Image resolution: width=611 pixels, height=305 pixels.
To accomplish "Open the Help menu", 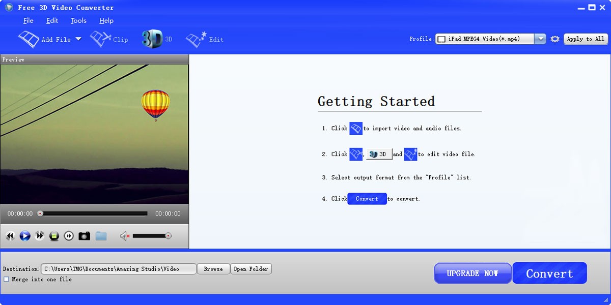I will (x=106, y=20).
